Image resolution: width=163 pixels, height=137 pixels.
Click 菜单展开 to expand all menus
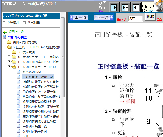pos(13,22)
